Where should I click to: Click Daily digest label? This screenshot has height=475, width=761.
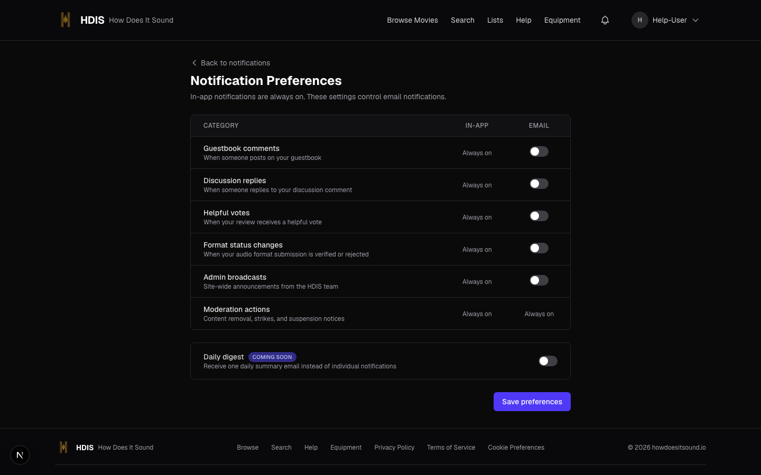tap(224, 357)
